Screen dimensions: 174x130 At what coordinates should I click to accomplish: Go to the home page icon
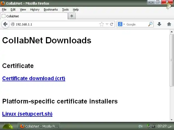click(x=169, y=24)
